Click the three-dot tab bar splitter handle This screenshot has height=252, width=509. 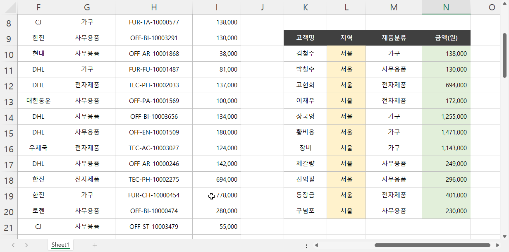[306, 245]
